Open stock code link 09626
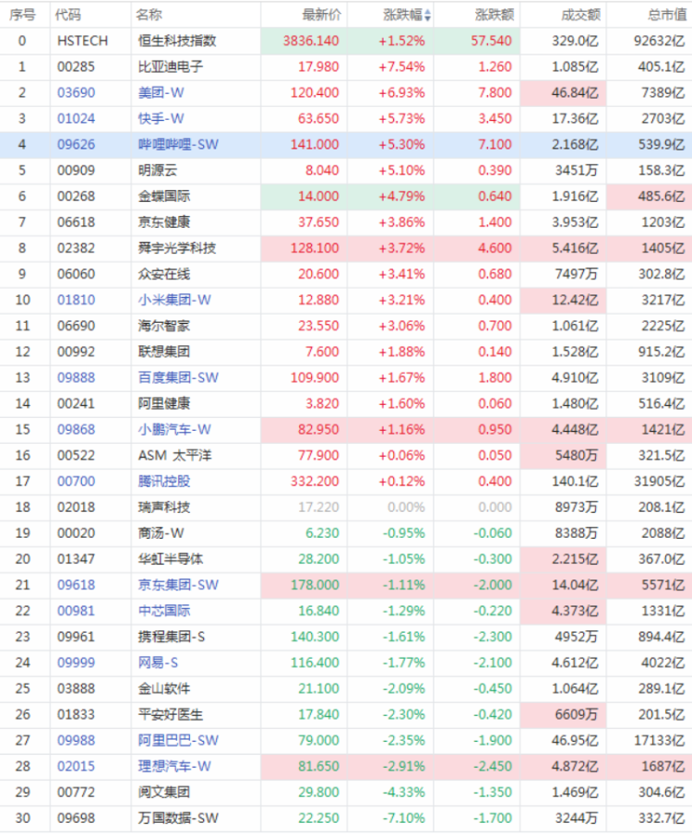This screenshot has height=835, width=692. [77, 145]
